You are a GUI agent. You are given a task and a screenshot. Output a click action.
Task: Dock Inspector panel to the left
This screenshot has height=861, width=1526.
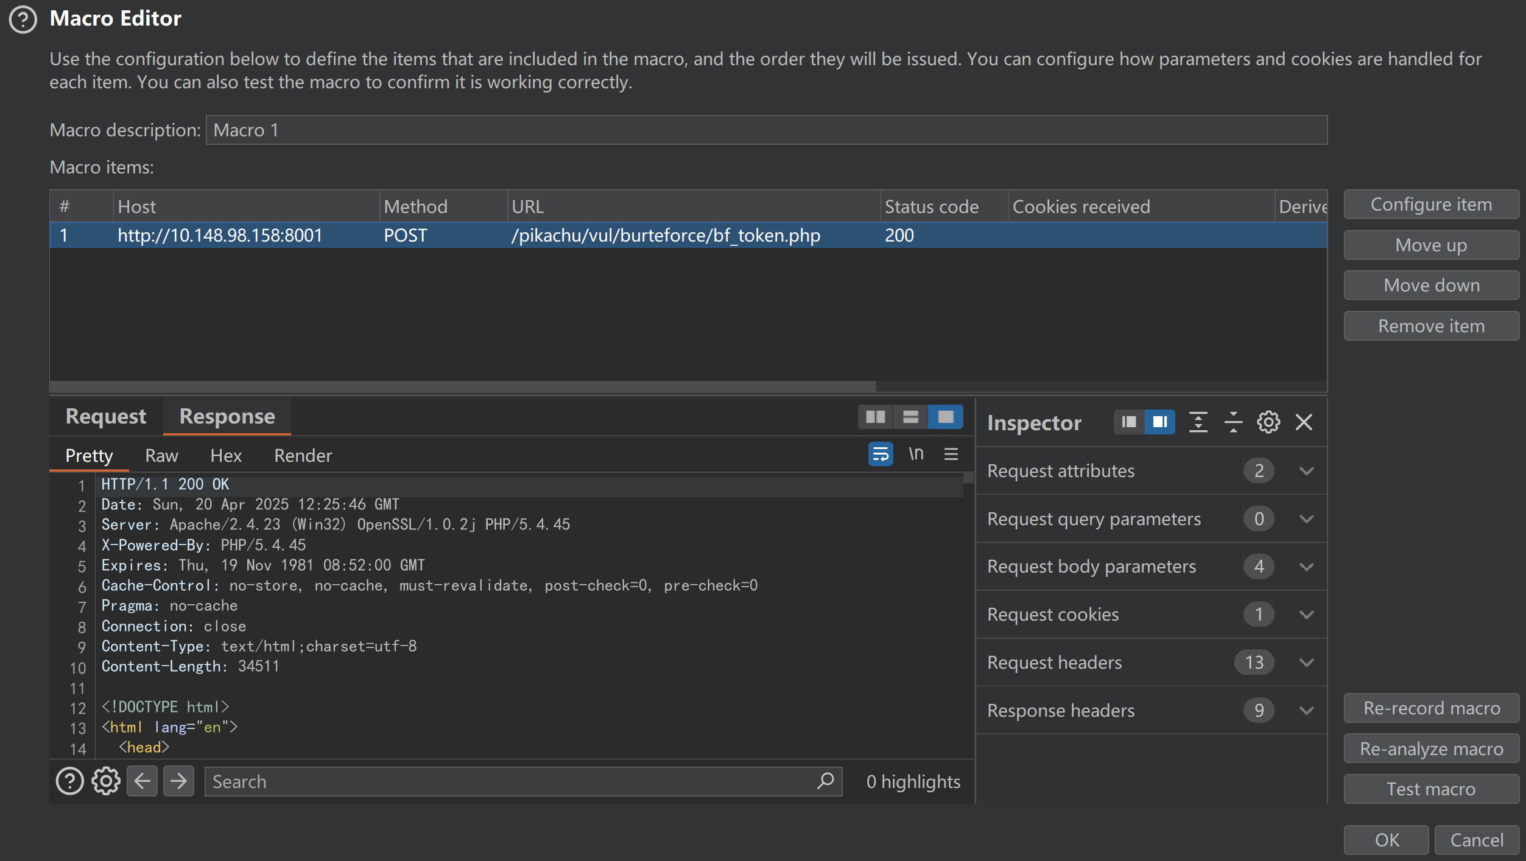1129,422
